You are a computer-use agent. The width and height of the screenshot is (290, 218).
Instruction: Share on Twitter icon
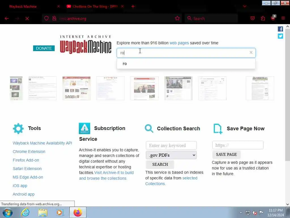(x=280, y=36)
